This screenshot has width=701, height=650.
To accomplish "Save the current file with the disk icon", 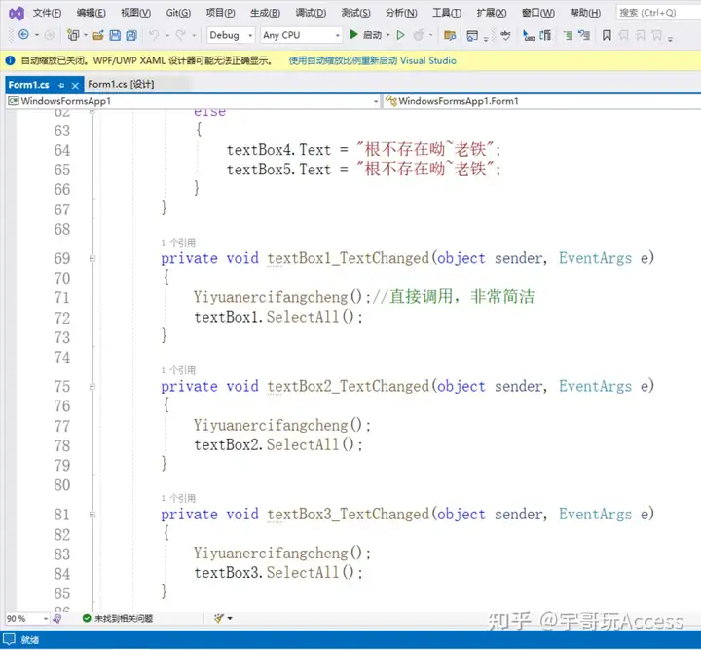I will click(115, 35).
